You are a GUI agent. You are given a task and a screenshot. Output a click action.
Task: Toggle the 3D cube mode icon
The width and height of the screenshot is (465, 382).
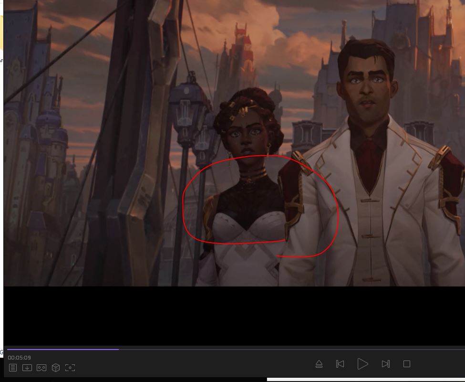click(x=56, y=368)
